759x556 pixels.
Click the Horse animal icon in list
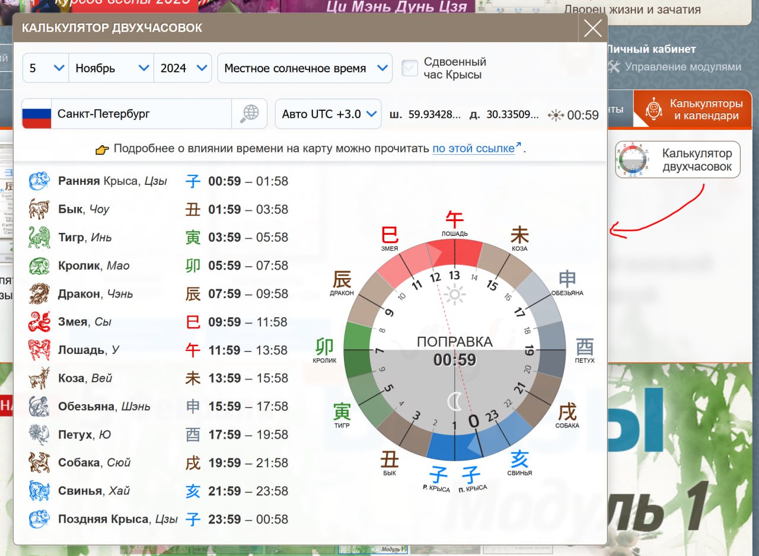[40, 350]
